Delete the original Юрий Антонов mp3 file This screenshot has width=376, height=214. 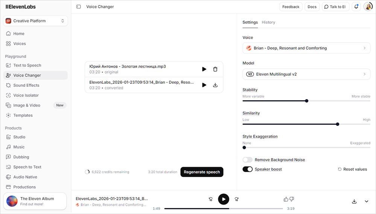pos(215,69)
